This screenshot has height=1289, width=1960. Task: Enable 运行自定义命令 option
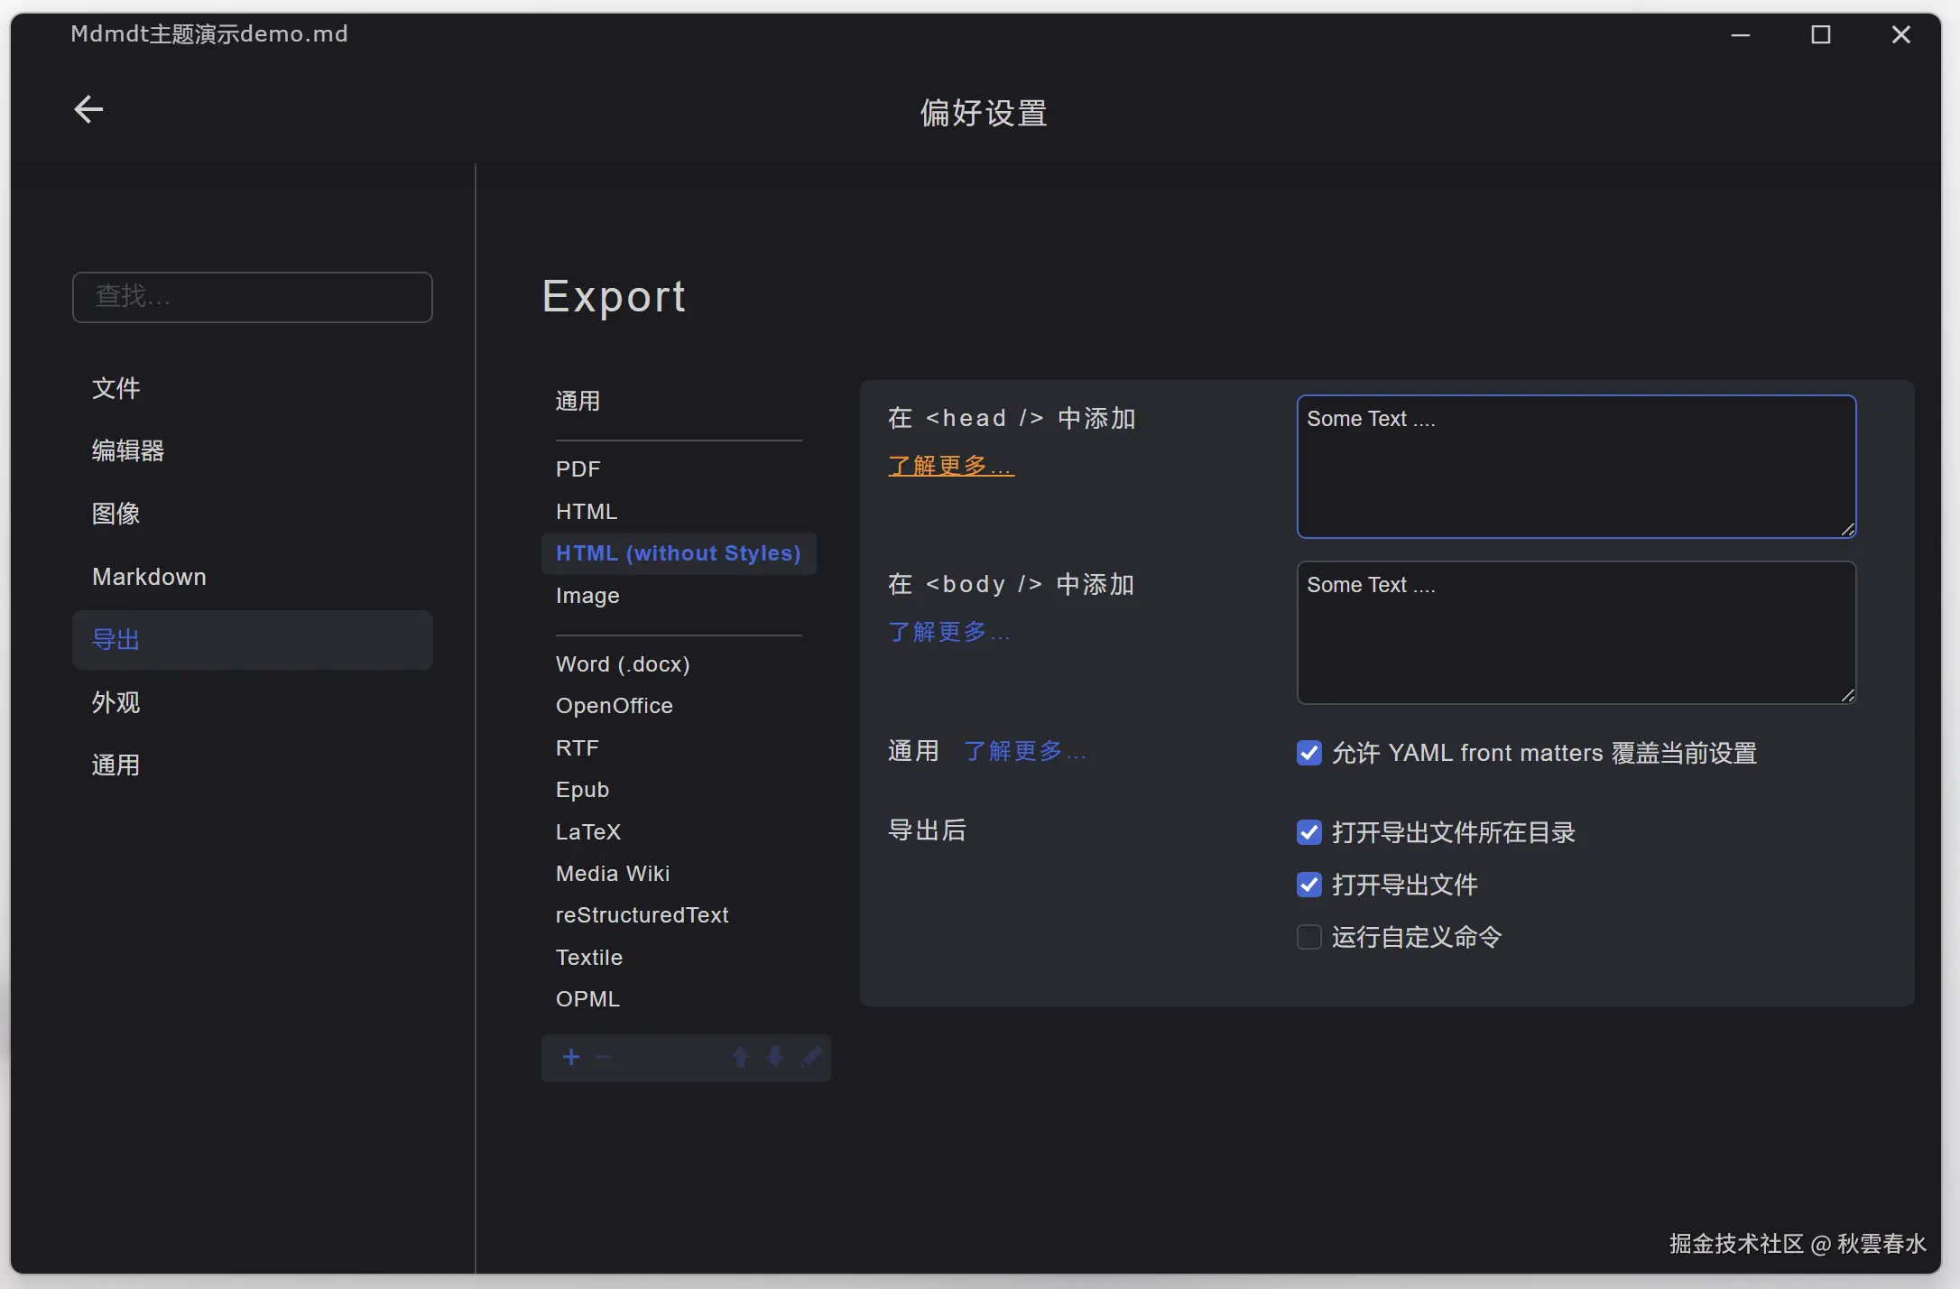pos(1308,937)
